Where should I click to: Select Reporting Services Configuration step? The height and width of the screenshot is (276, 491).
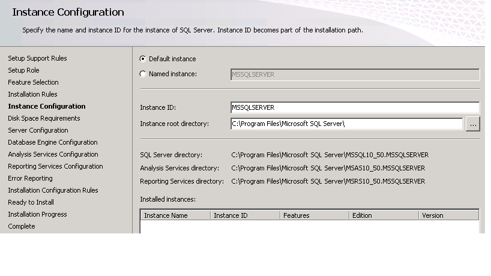coord(55,166)
